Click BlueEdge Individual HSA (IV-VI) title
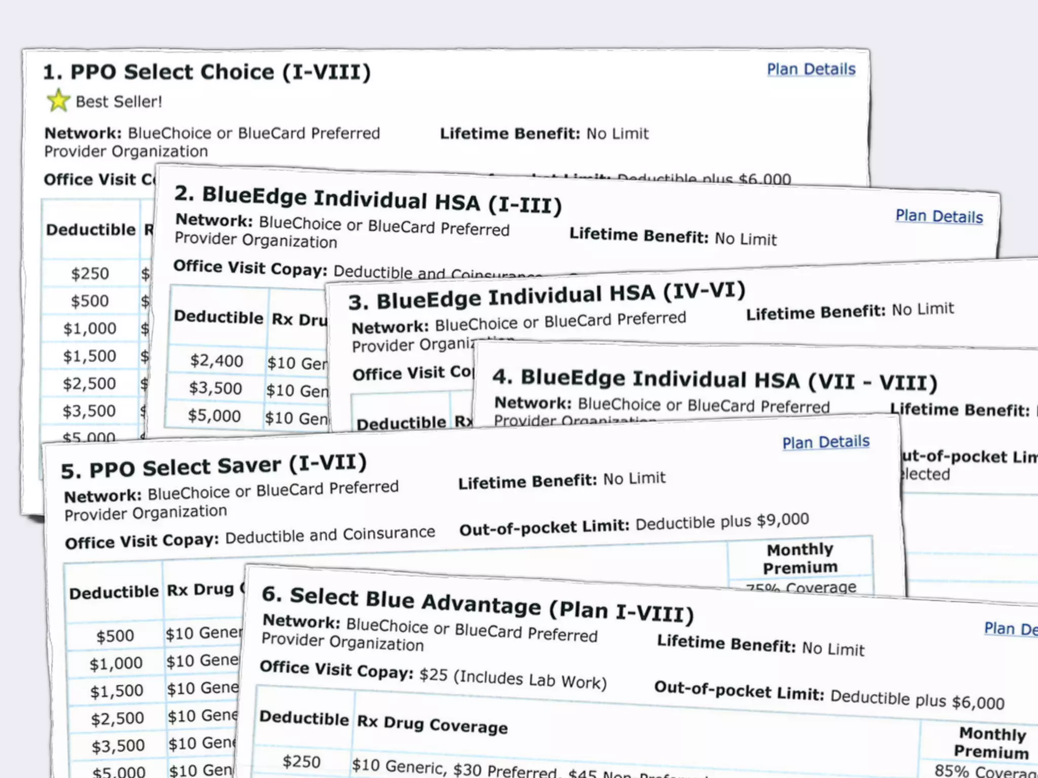Screen dimensions: 1038x778 [x=546, y=296]
